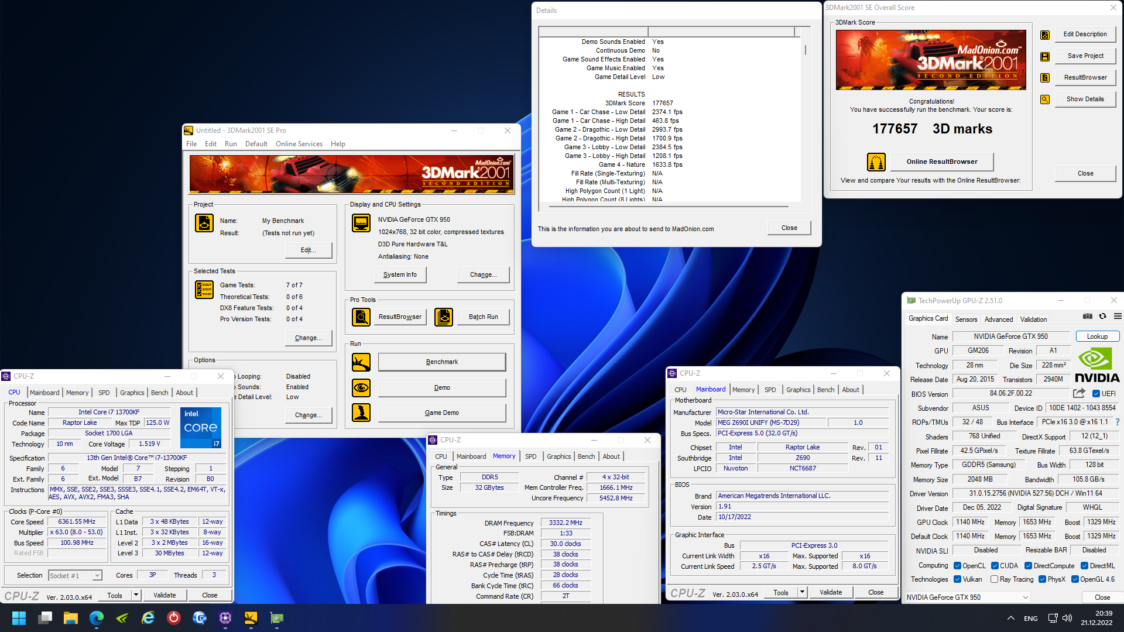Click the Default menu in 3DMark2001

(x=256, y=144)
